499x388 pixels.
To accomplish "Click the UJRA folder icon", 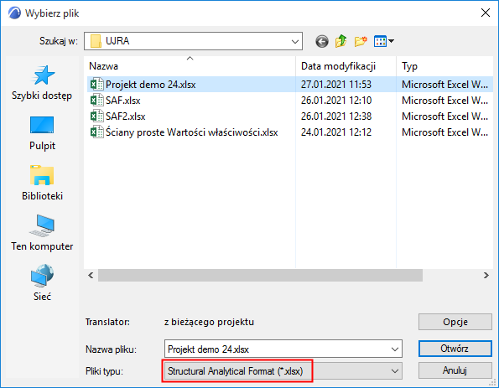I will coord(96,41).
